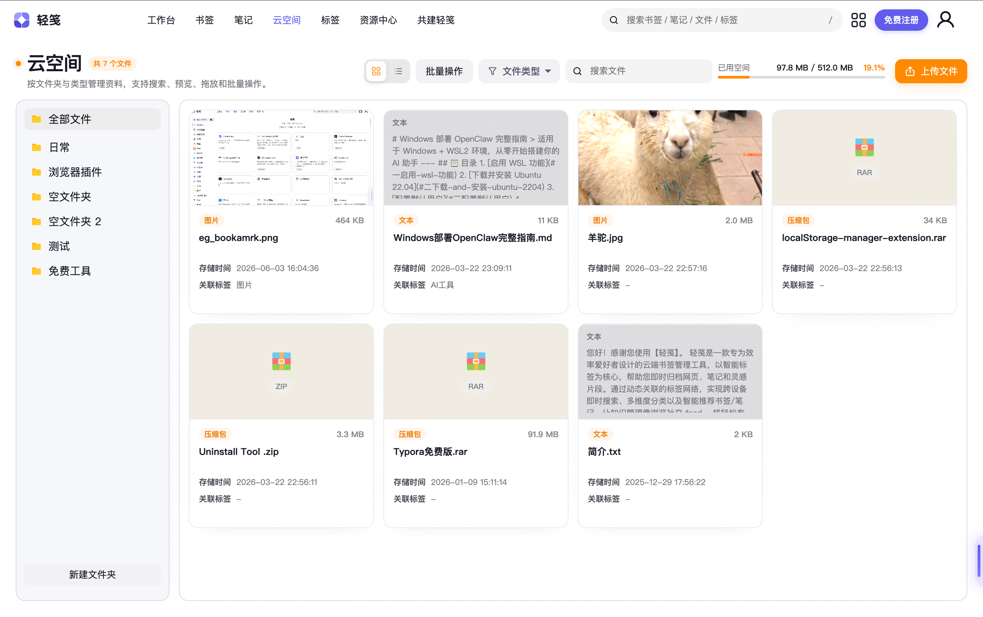
Task: Click the 共 7 个文件 badge
Action: tap(112, 64)
